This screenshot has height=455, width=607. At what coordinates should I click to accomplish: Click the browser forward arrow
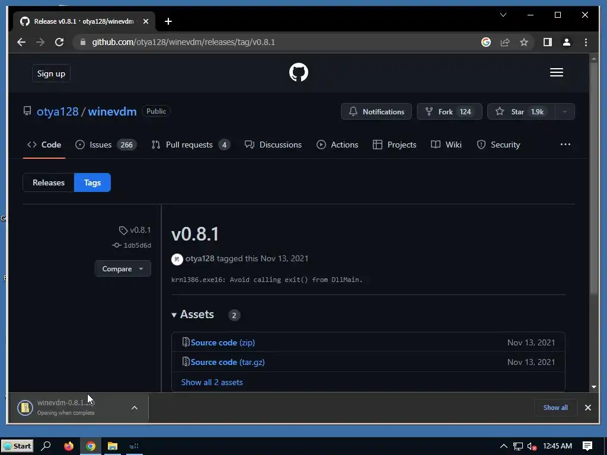(x=40, y=42)
